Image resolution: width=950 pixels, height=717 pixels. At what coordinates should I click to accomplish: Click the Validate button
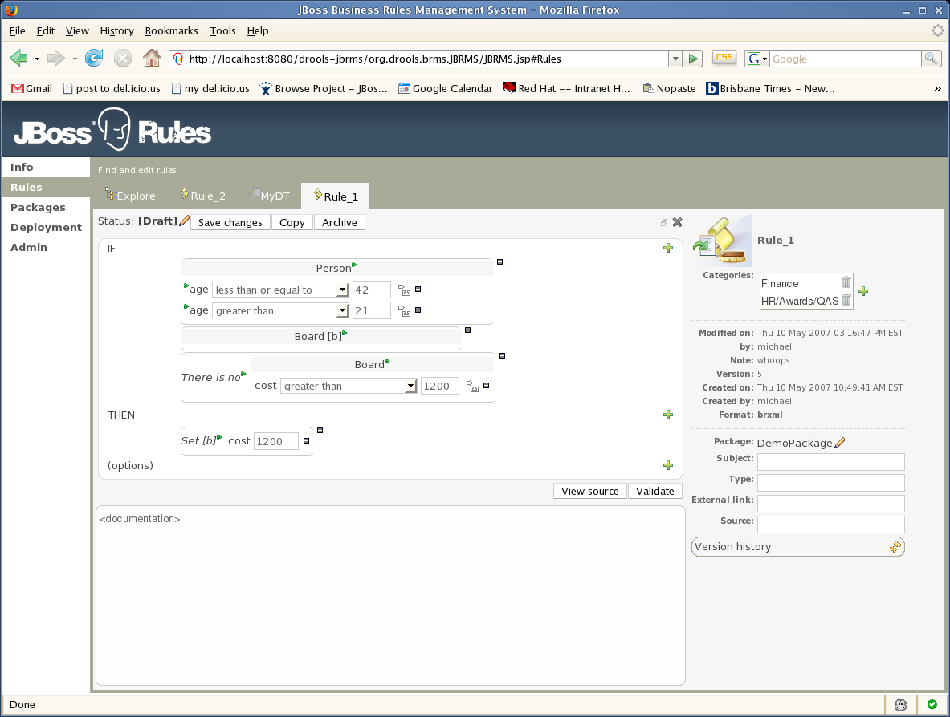pos(655,491)
